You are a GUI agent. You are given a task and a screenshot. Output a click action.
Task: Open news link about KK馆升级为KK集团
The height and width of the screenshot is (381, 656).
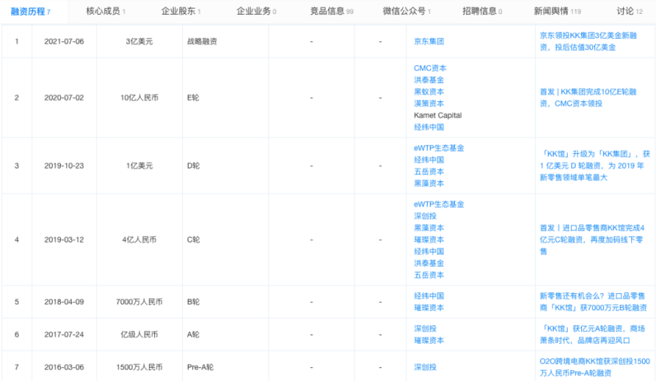594,166
